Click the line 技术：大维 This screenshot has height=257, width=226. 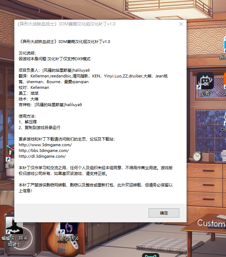point(29,99)
